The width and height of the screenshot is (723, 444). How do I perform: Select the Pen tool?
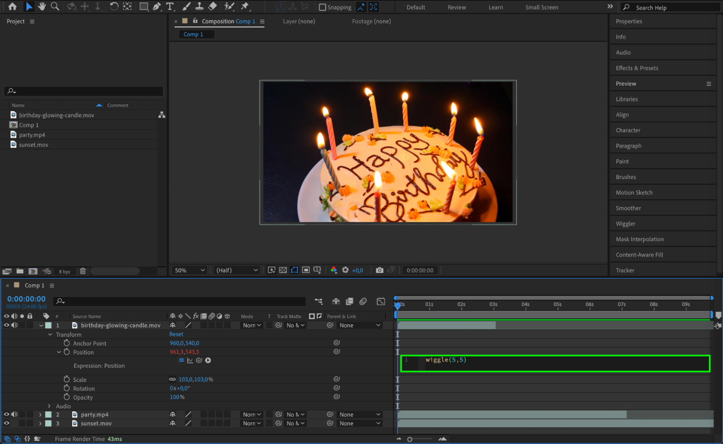pyautogui.click(x=157, y=6)
